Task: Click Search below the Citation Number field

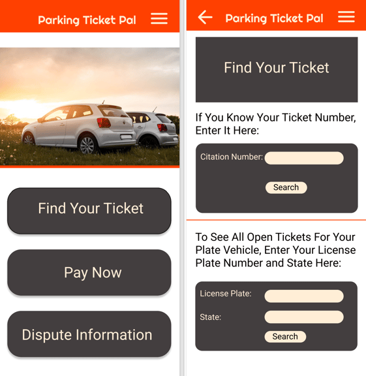Action: [286, 187]
